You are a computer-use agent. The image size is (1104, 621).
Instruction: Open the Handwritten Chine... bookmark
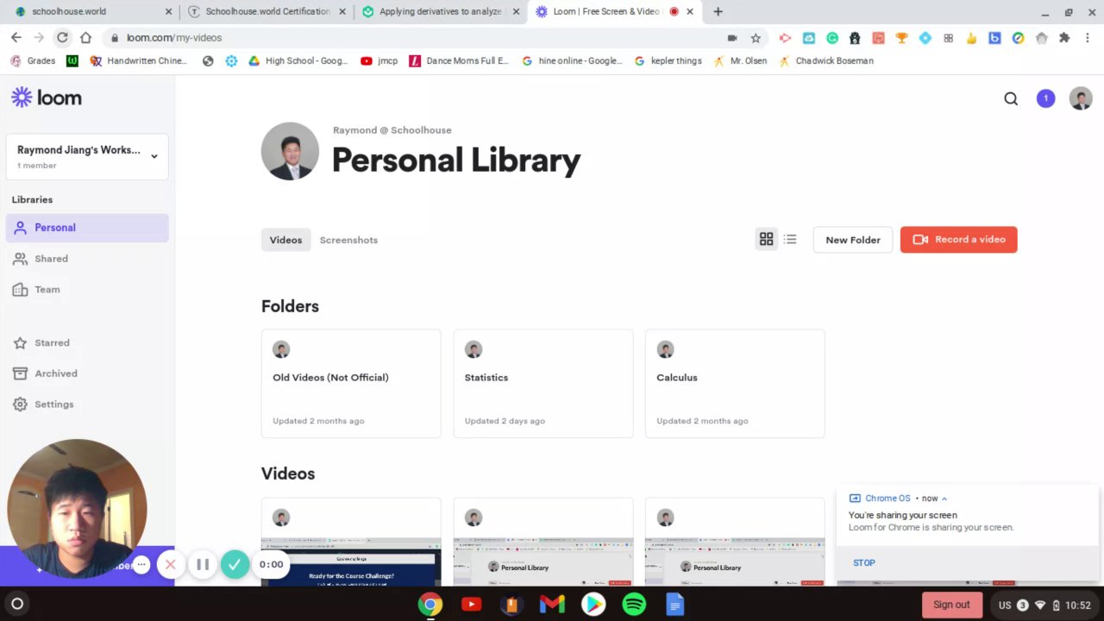[x=138, y=61]
